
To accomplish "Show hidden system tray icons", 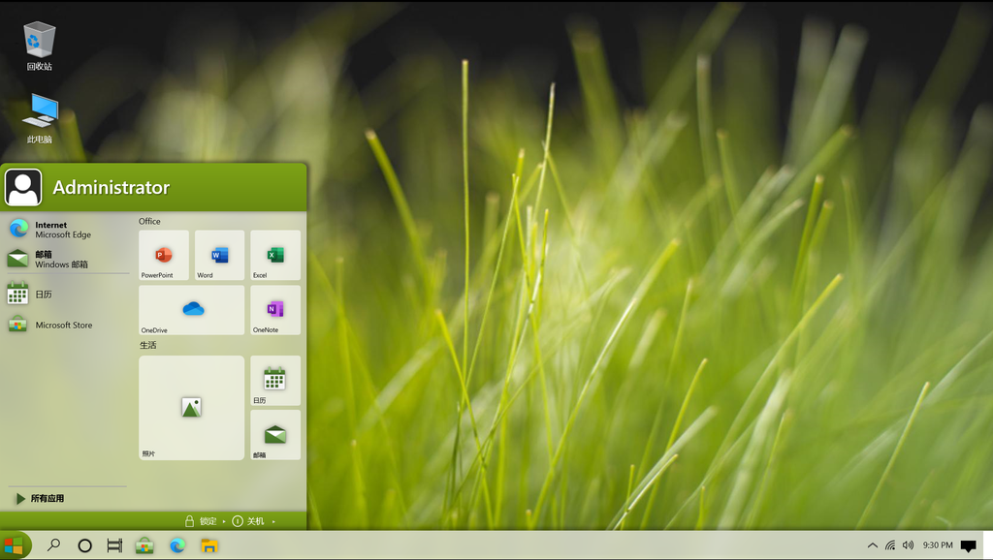I will pyautogui.click(x=873, y=545).
